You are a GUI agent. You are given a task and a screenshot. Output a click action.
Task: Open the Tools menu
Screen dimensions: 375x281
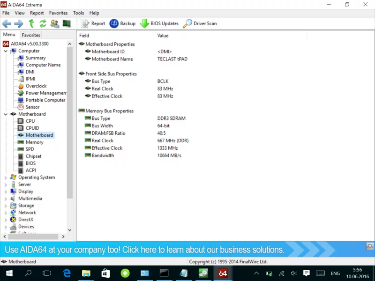pyautogui.click(x=78, y=13)
